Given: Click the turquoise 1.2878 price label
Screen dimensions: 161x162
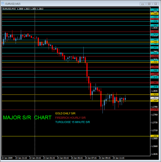Looking at the screenshot, I should (155, 77).
